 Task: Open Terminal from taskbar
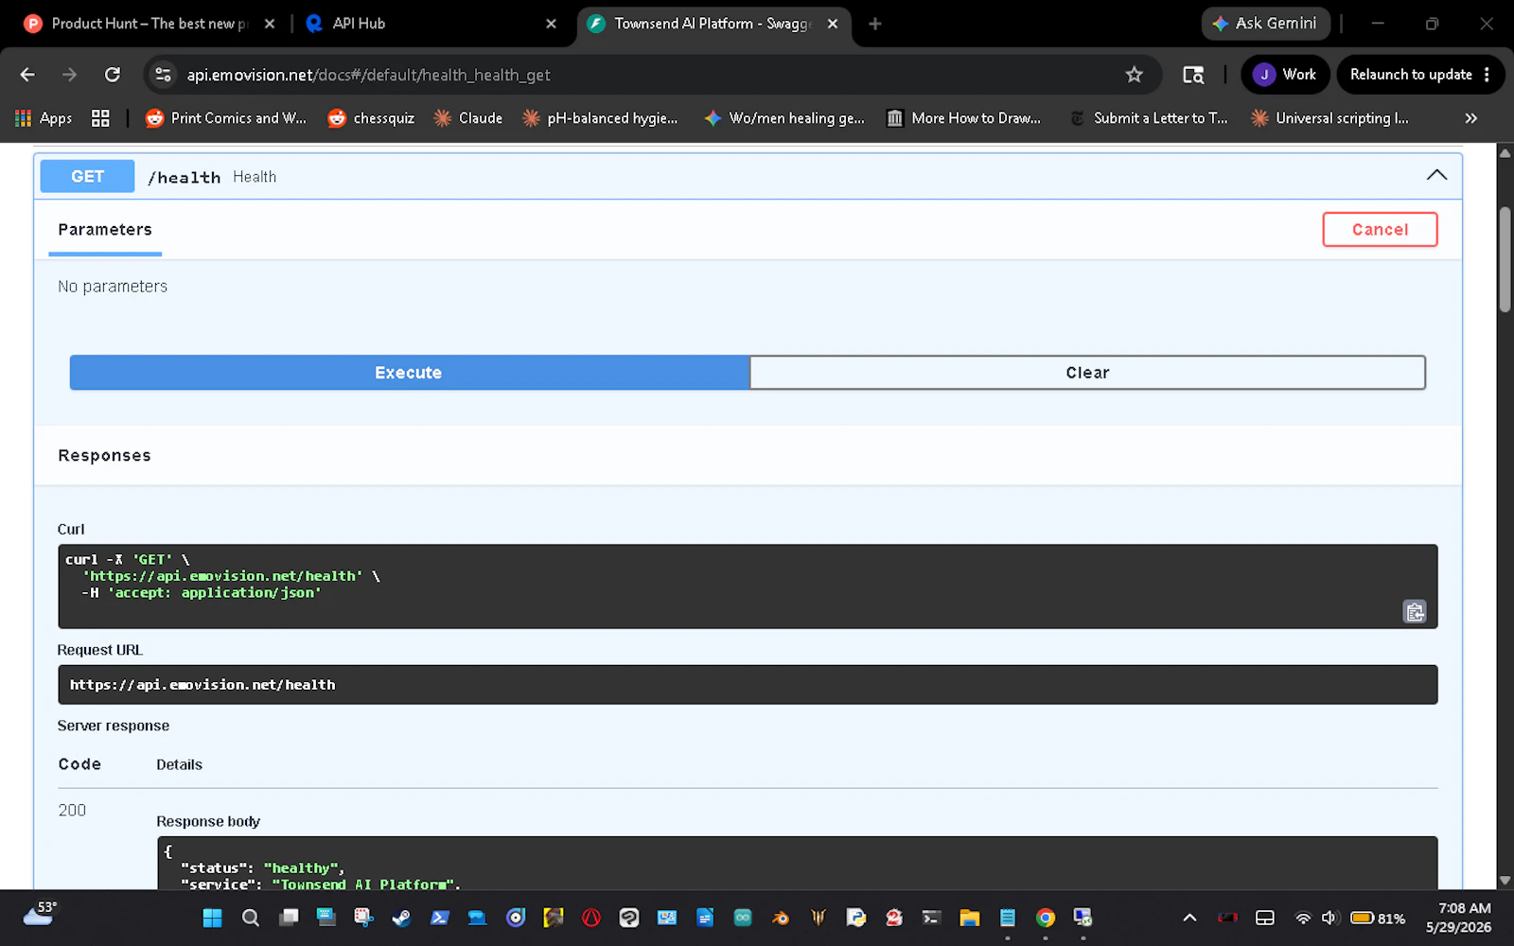point(931,918)
